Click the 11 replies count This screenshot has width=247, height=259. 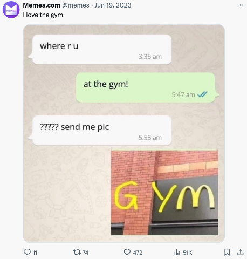point(35,253)
